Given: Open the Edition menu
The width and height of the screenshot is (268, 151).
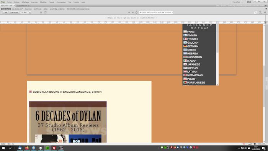Looking at the screenshot, I should point(16,2).
